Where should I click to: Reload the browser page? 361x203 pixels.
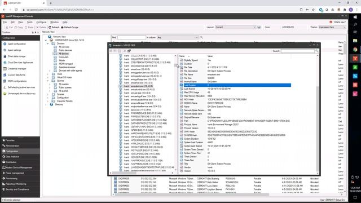pyautogui.click(x=16, y=10)
